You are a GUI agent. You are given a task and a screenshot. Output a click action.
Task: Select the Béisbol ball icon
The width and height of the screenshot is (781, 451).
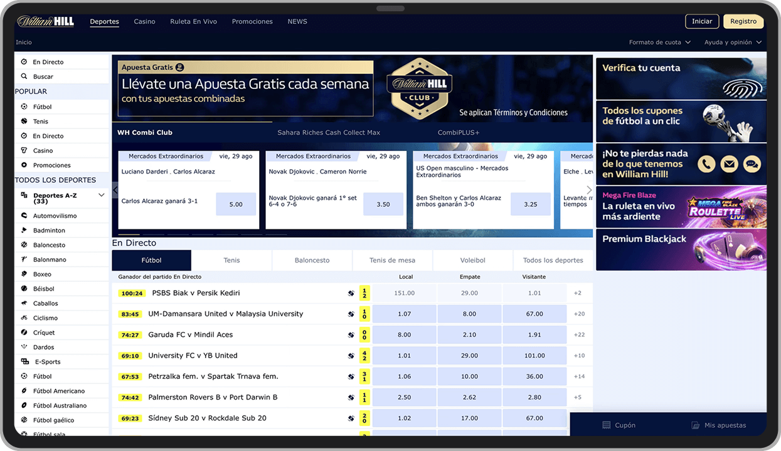tap(24, 288)
